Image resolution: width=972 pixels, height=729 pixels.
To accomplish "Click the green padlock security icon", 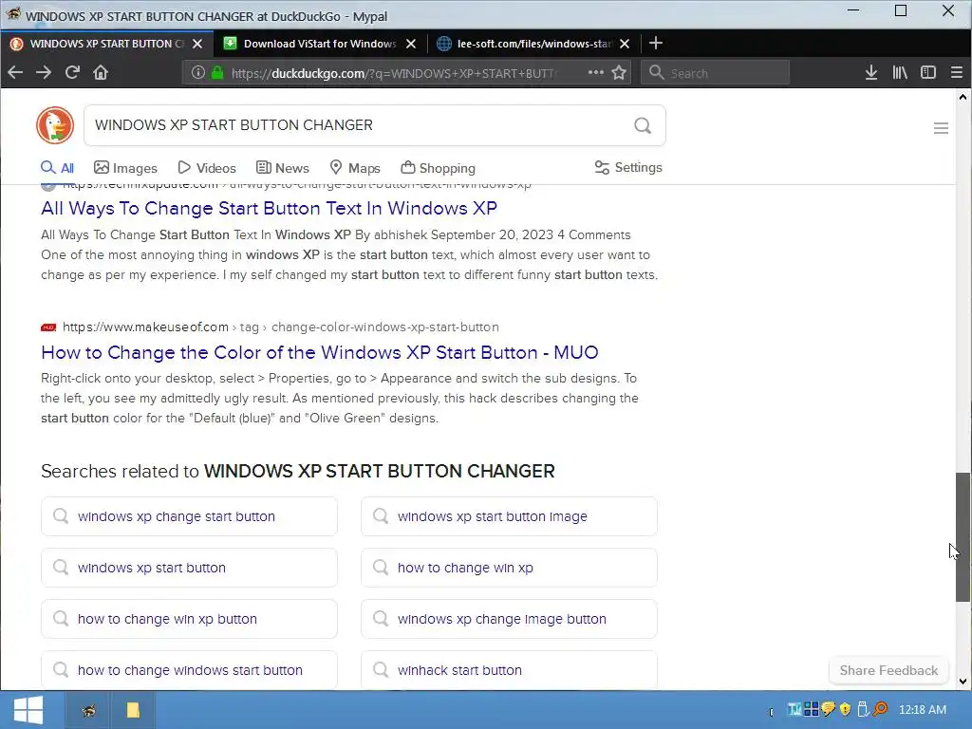I will [217, 72].
